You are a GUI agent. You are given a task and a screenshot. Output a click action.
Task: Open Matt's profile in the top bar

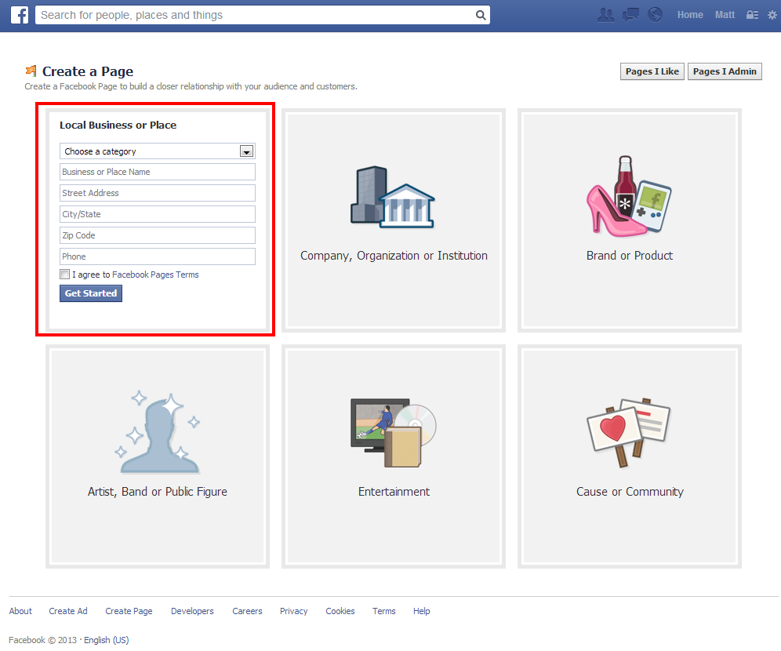(725, 15)
